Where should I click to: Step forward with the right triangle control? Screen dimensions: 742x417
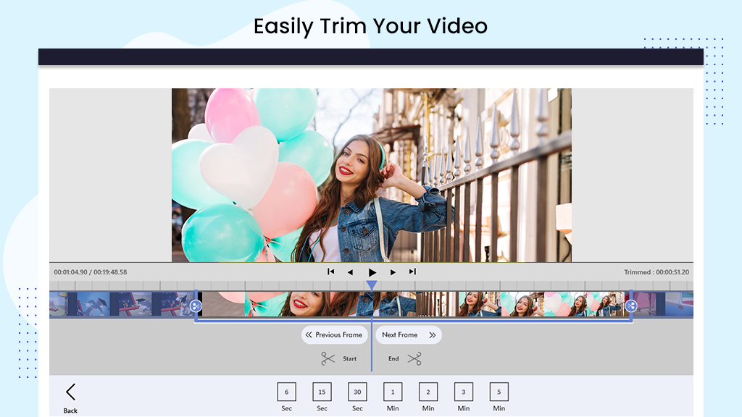pyautogui.click(x=393, y=272)
